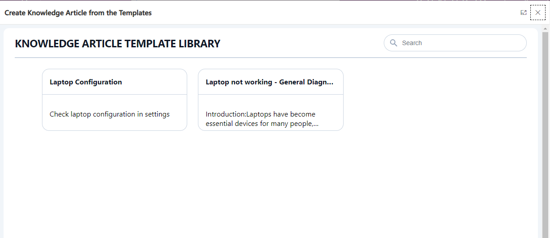Click the 'Knowledge Article Template Library' heading
This screenshot has height=238, width=550.
pyautogui.click(x=118, y=44)
